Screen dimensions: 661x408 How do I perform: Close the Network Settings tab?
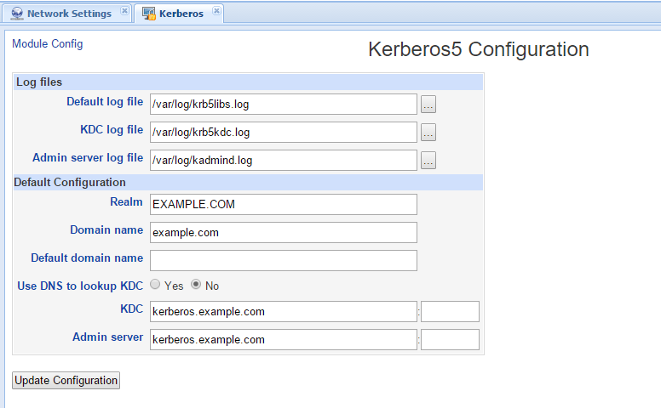coord(124,11)
